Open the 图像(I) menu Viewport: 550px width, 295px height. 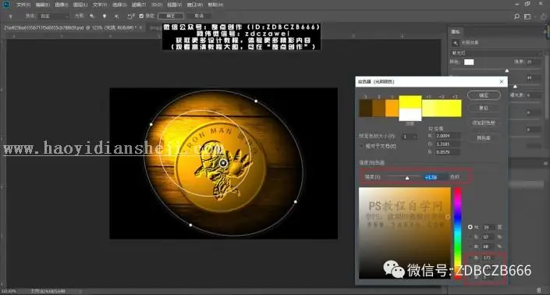tap(62, 5)
